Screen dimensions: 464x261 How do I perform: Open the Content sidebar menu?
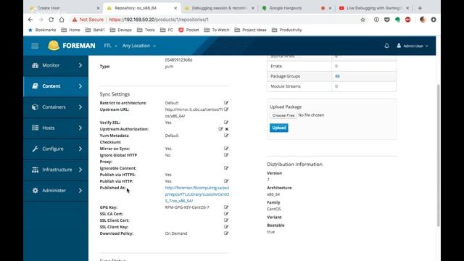coord(56,86)
